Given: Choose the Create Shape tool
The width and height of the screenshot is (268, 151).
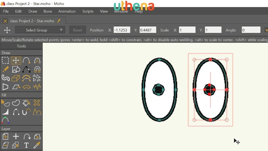Looking at the screenshot, I should click(16, 103).
